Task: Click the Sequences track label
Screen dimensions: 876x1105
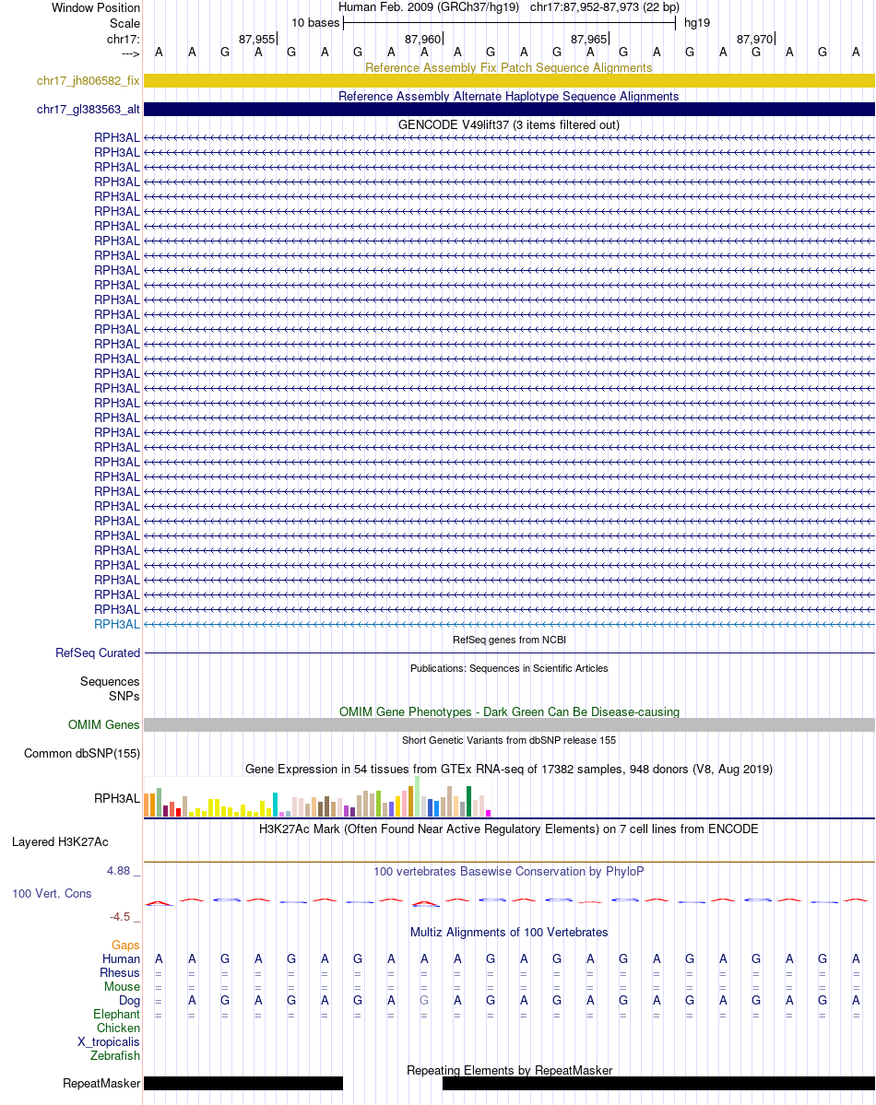Action: pos(110,681)
